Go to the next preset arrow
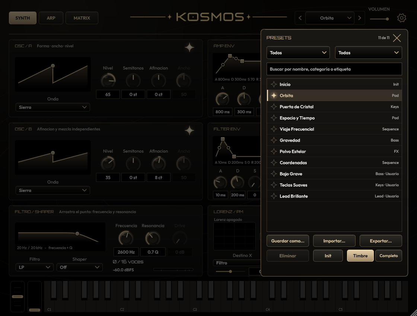The image size is (417, 316). tap(360, 18)
